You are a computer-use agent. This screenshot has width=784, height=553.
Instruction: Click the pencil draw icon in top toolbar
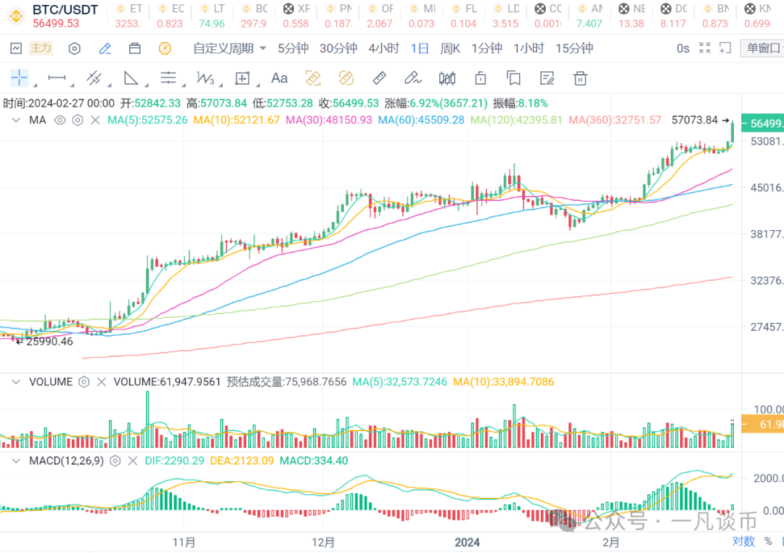click(x=105, y=49)
